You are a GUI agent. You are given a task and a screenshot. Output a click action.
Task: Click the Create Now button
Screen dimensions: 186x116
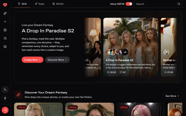pos(33,60)
